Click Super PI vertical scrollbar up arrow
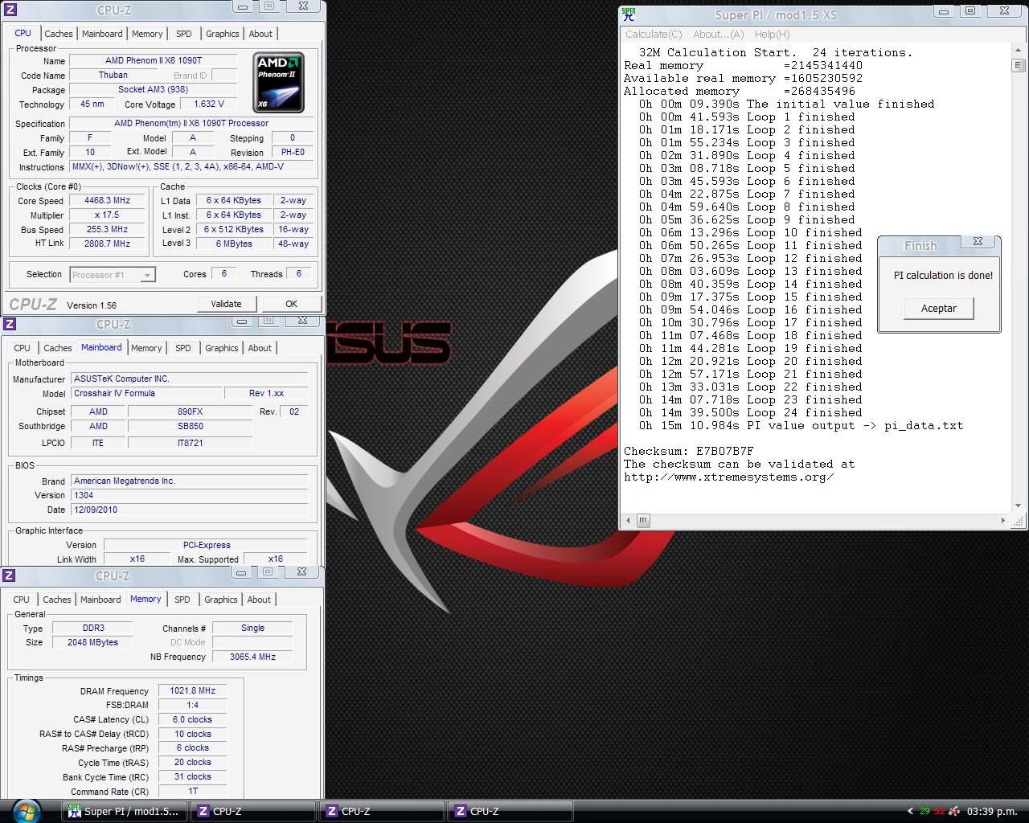1029x823 pixels. coord(1019,49)
